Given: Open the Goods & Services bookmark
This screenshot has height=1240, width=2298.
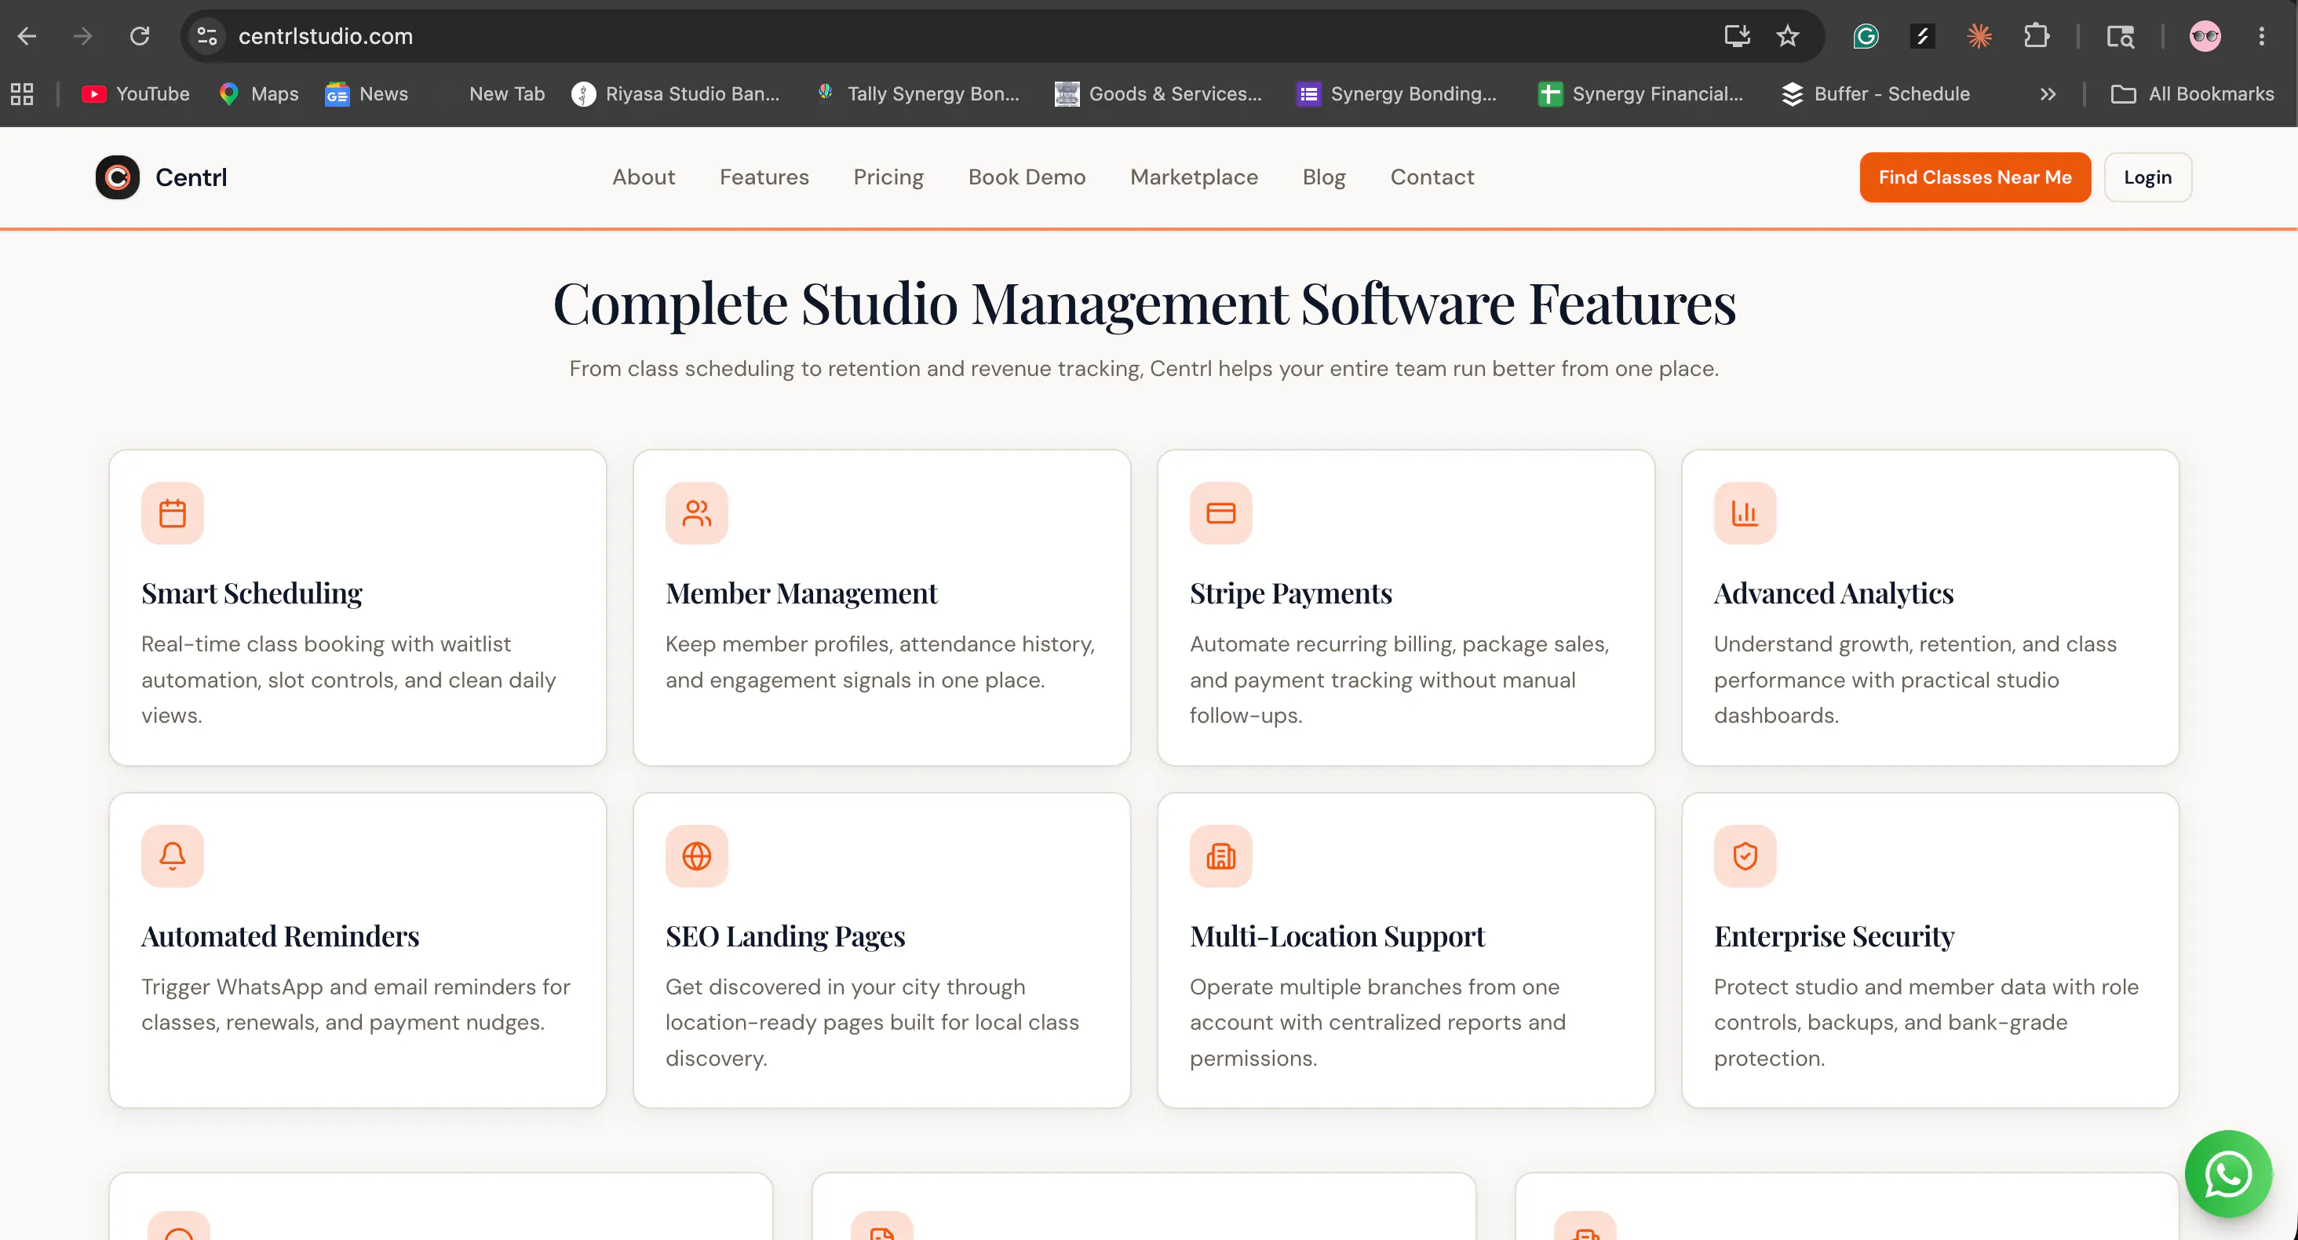Looking at the screenshot, I should point(1158,93).
